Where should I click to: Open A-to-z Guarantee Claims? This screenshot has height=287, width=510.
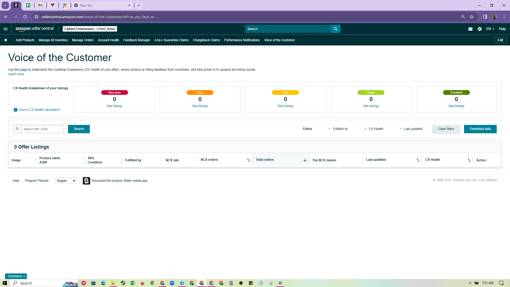pos(172,40)
